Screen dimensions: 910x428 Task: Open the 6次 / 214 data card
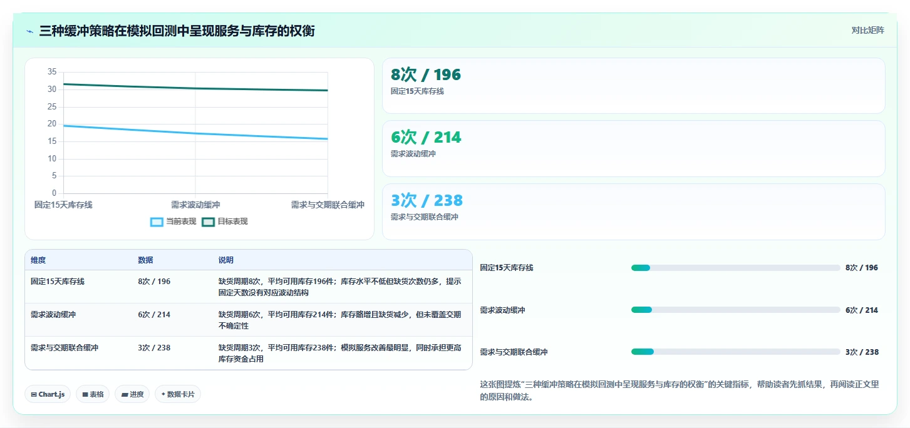pos(633,149)
